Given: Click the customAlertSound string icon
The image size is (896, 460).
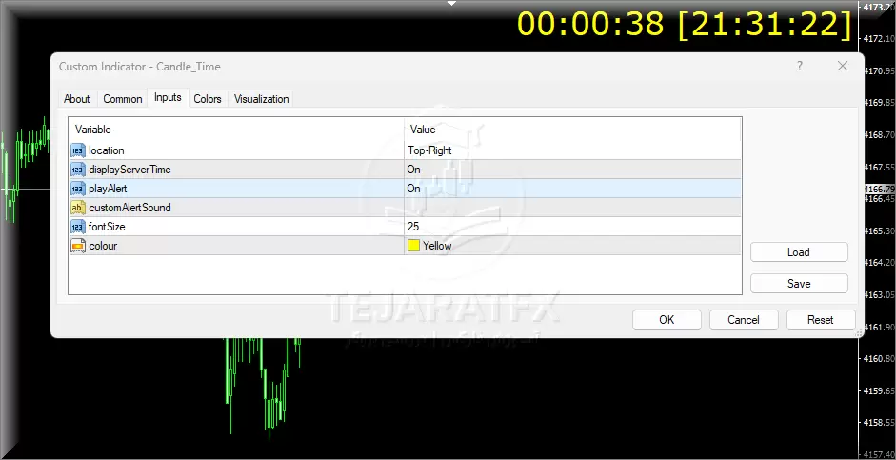Looking at the screenshot, I should click(x=77, y=208).
